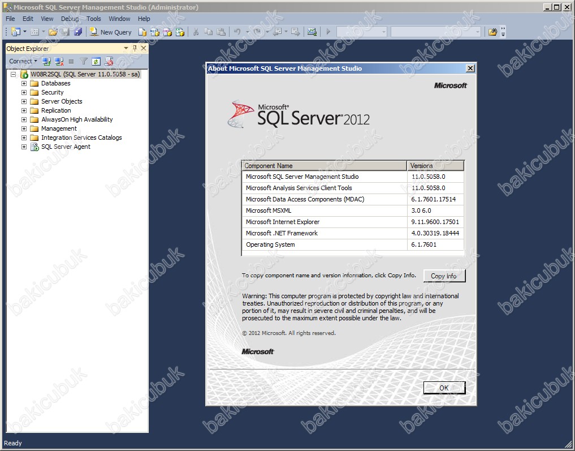Click the Component Name column header
The height and width of the screenshot is (451, 575).
(x=325, y=165)
